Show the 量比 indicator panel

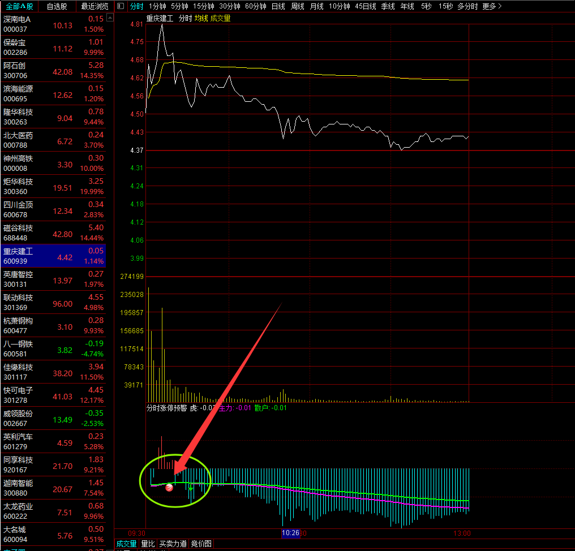pos(148,544)
